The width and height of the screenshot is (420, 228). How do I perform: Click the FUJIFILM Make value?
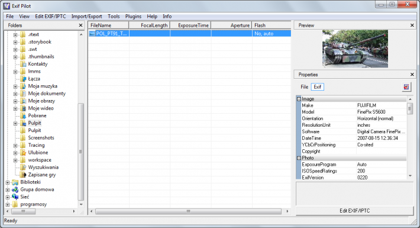pos(366,105)
